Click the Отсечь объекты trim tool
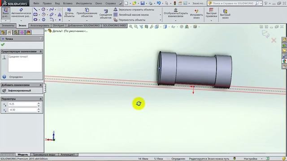Screen dimensions: 287x161 pyautogui.click(x=69, y=13)
